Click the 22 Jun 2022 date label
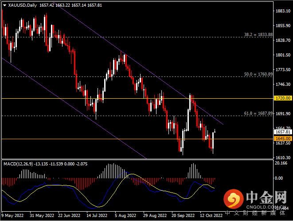Image resolution: width=293 pixels, height=221 pixels. 69,216
